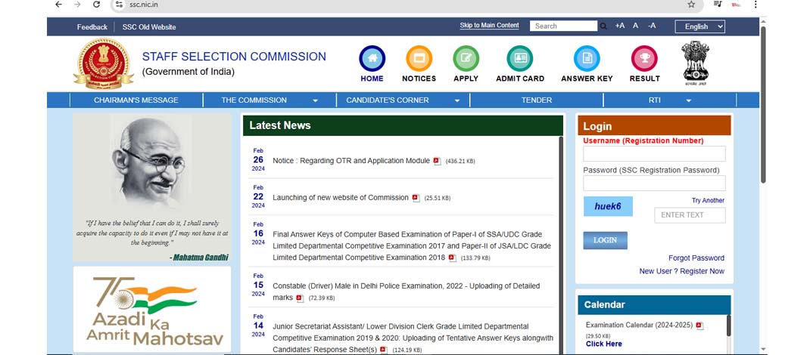View site information icon in address bar
The image size is (810, 355).
tap(120, 5)
